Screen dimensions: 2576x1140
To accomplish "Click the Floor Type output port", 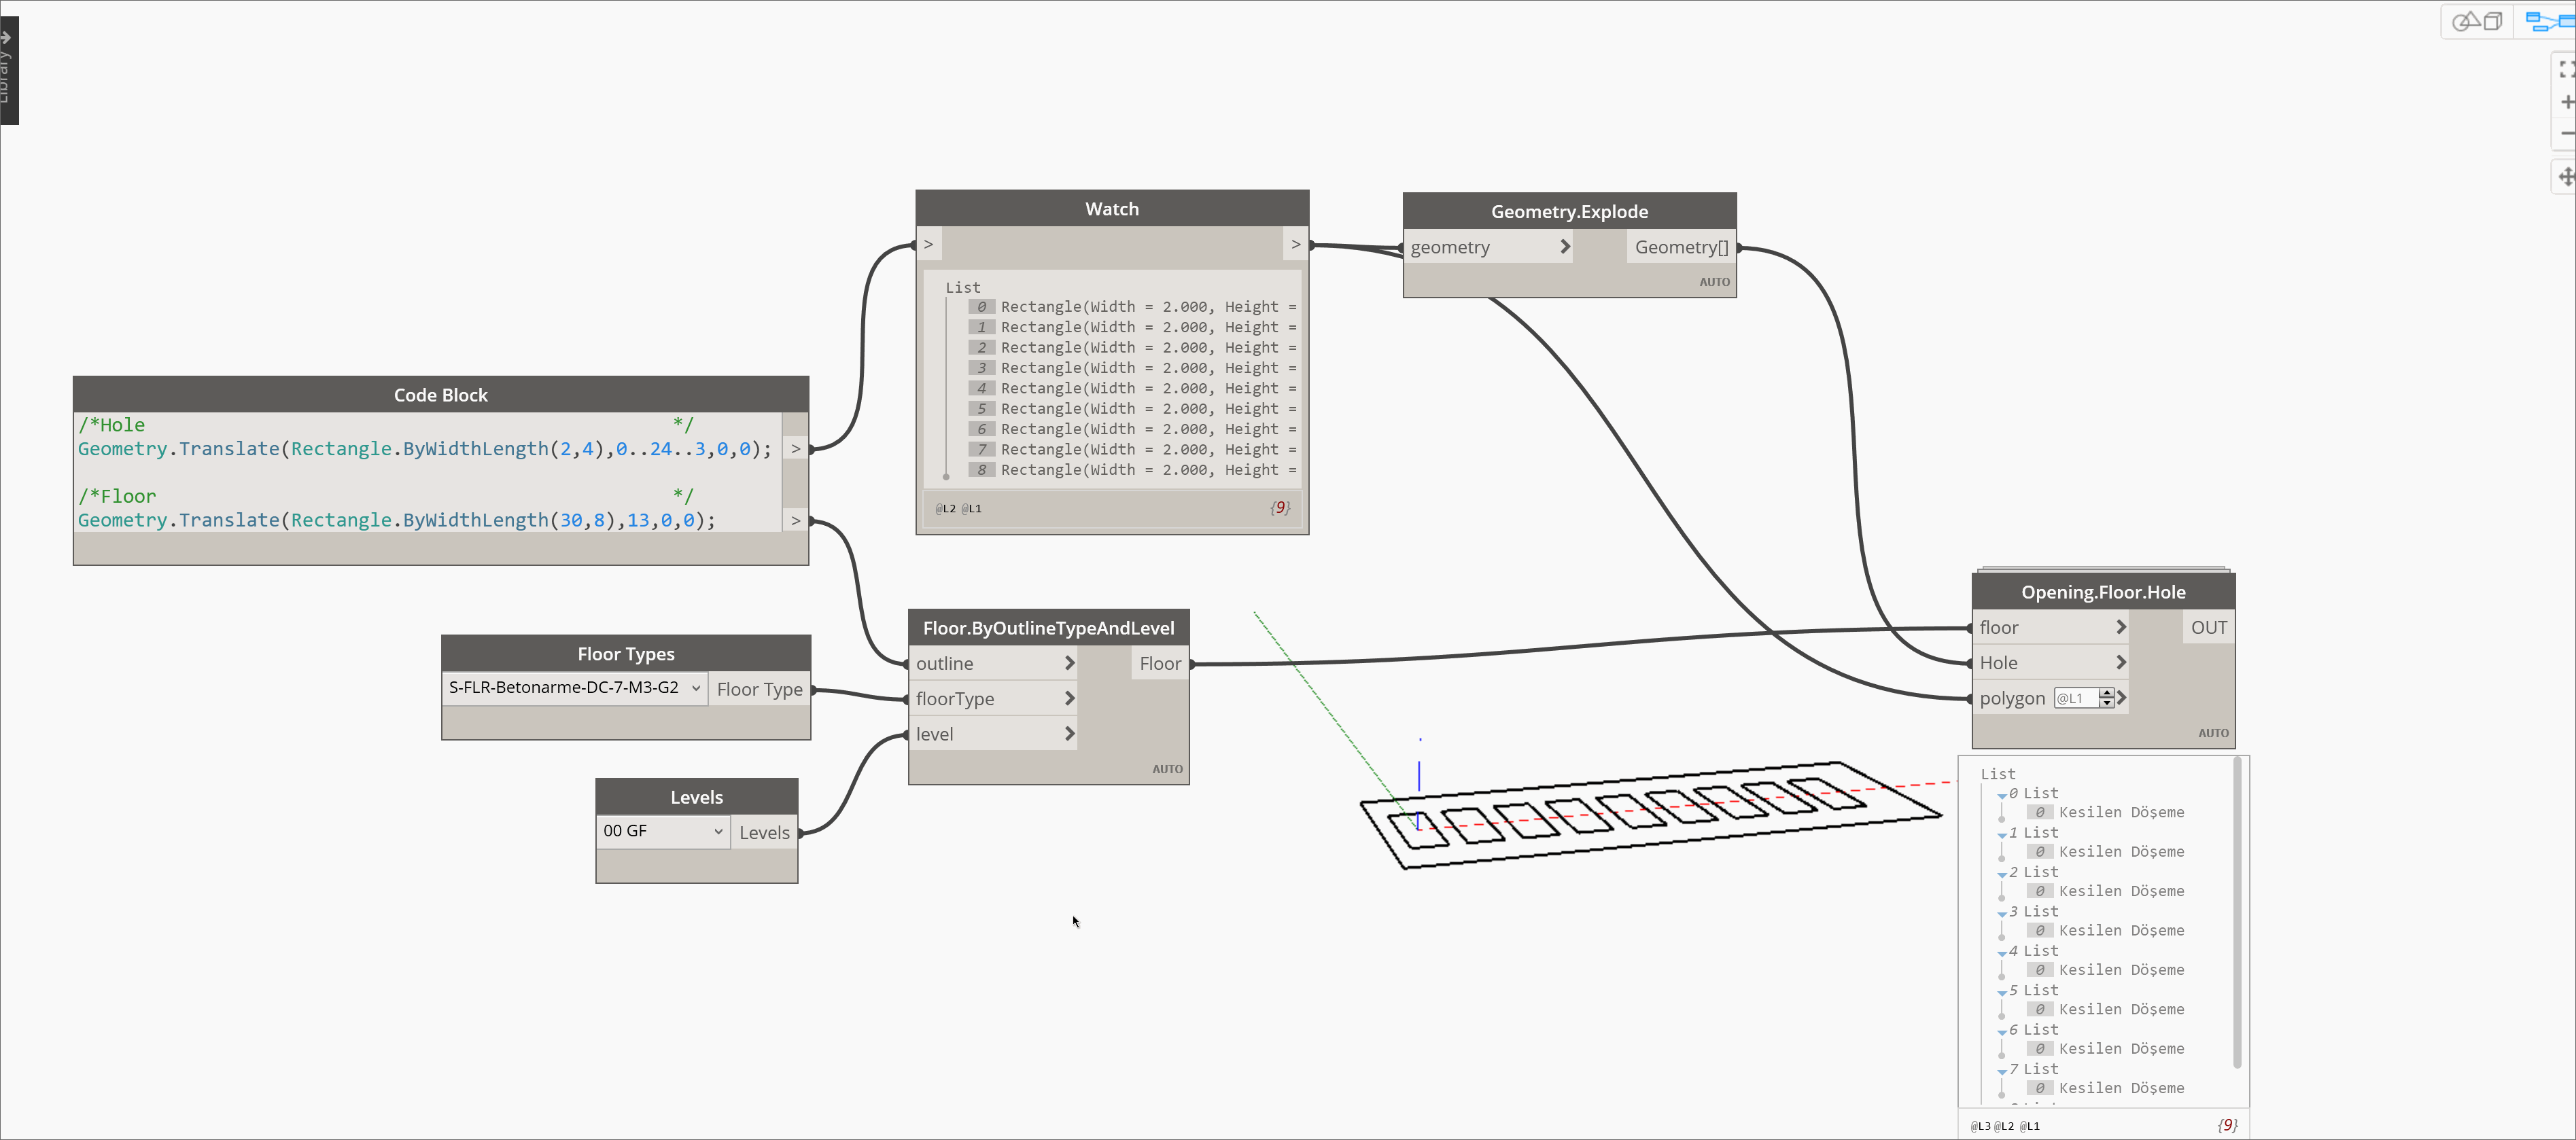I will 759,690.
